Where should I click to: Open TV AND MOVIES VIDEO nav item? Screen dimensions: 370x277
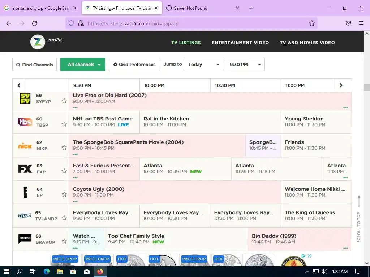pyautogui.click(x=307, y=43)
